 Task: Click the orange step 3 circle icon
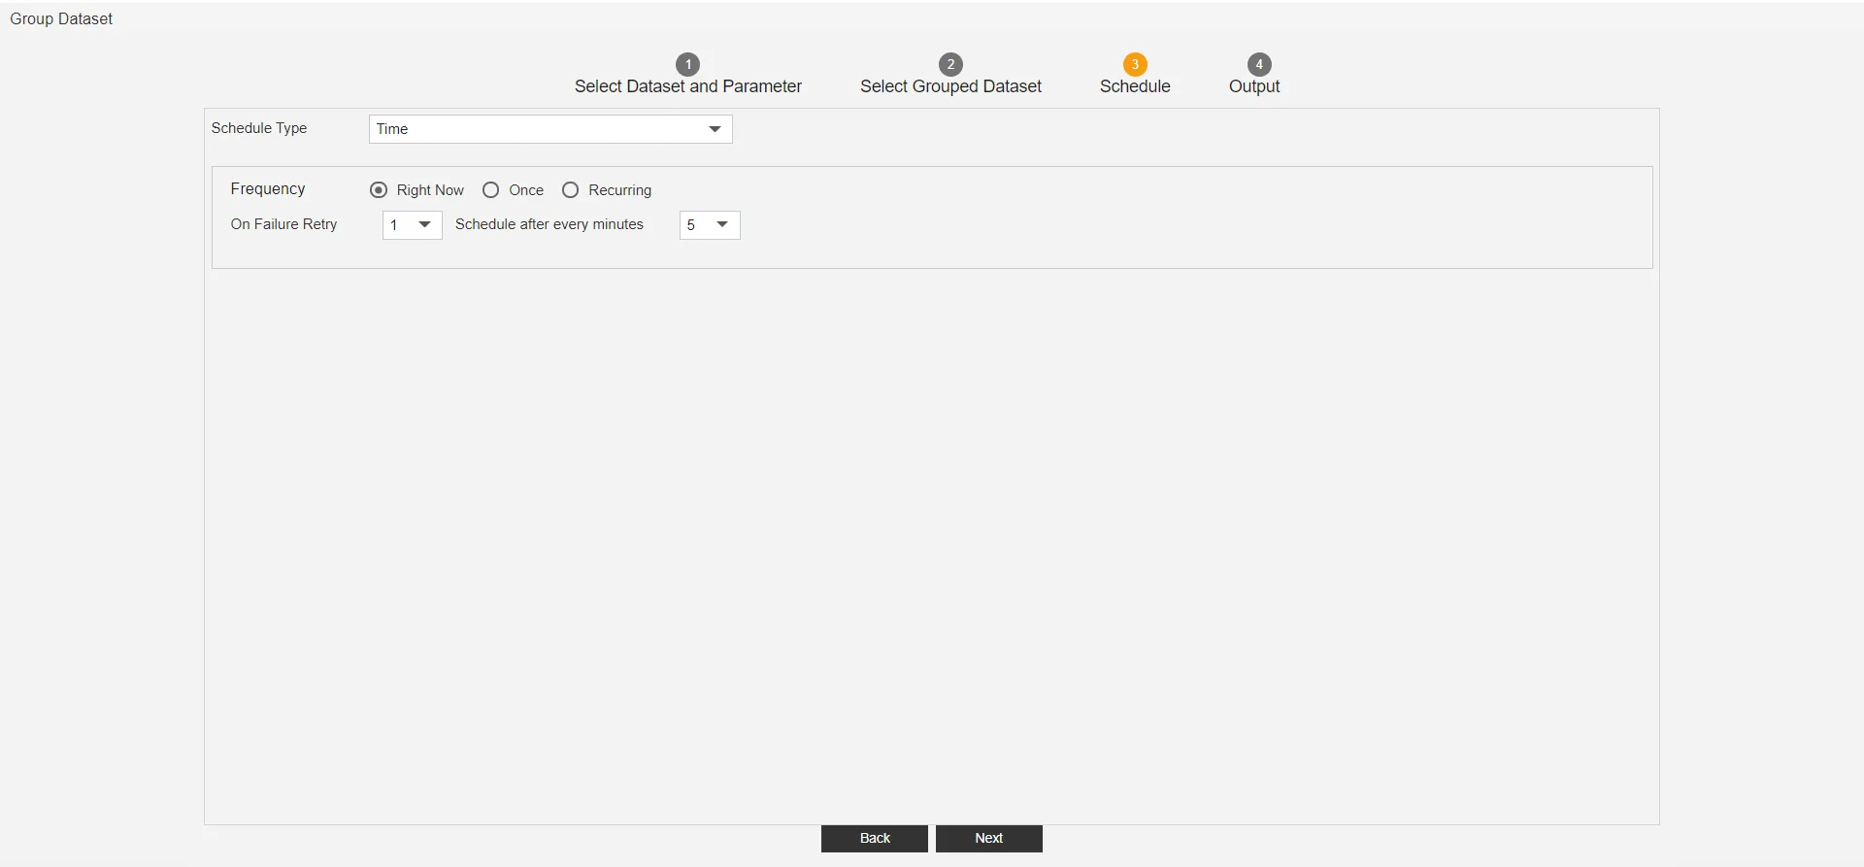coord(1135,64)
